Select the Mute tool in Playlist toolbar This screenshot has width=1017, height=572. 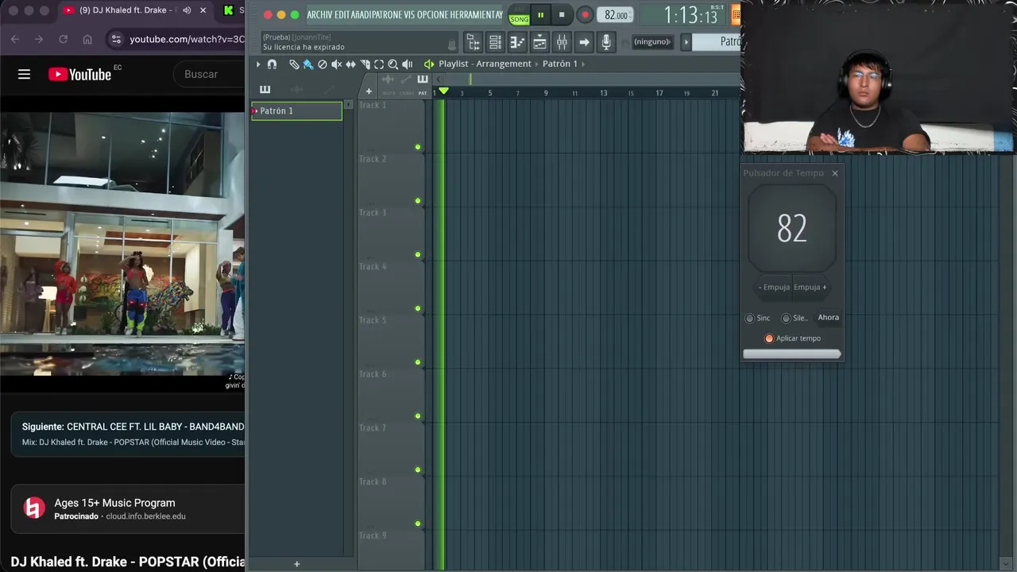(x=336, y=64)
